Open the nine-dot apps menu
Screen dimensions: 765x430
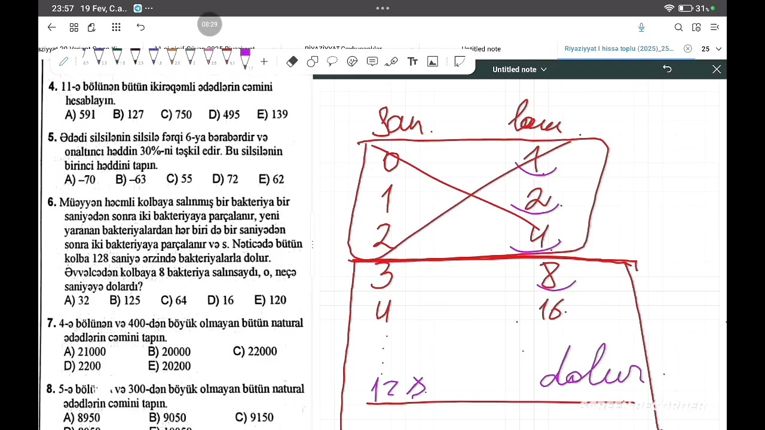coord(116,27)
